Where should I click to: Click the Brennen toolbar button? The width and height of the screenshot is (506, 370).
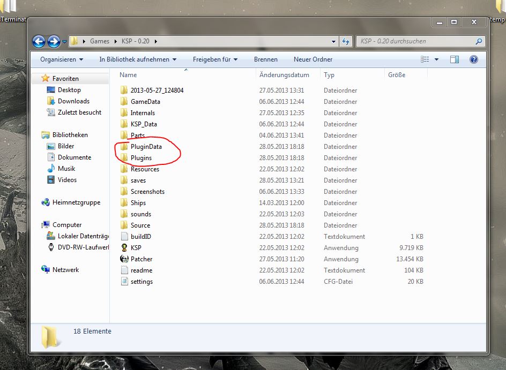click(x=265, y=59)
